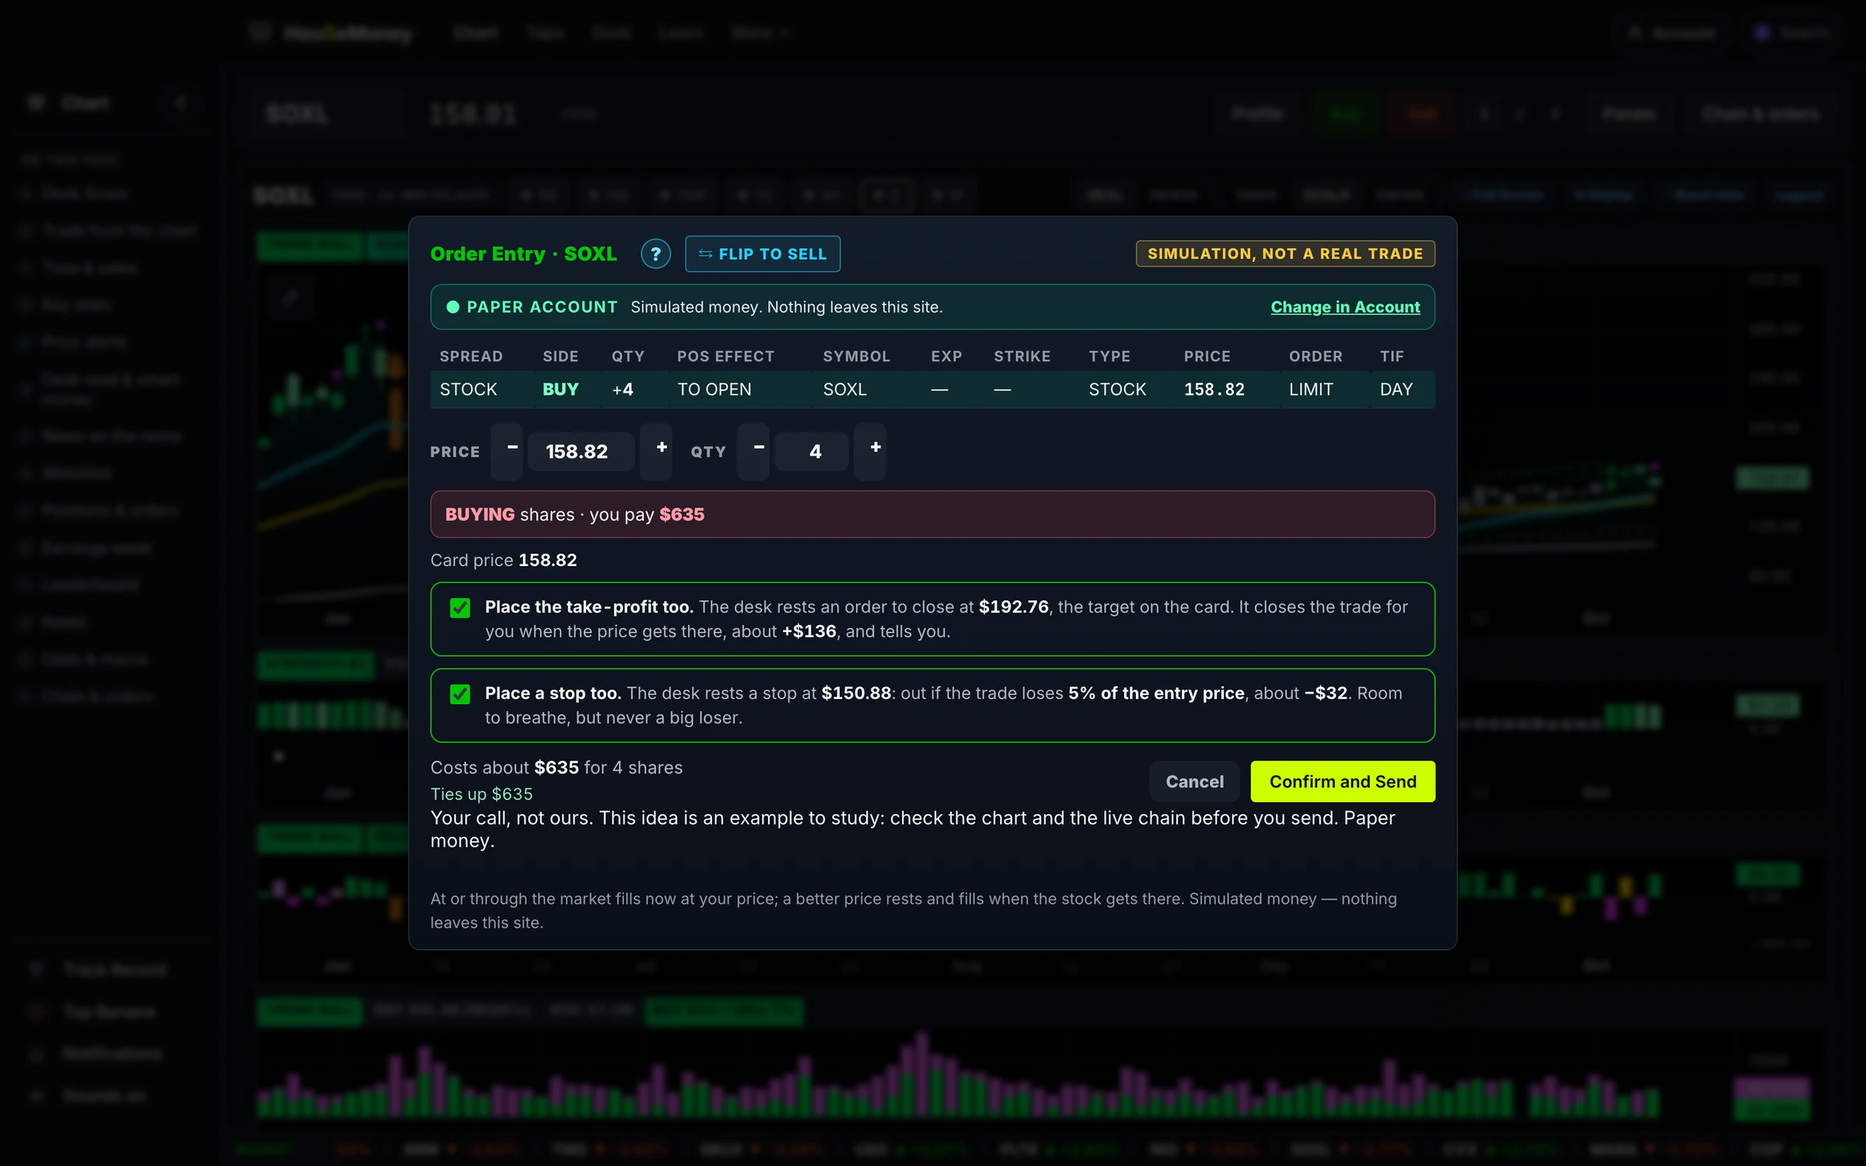The image size is (1866, 1166).
Task: Confirm and Send the SOXL order
Action: tap(1343, 781)
